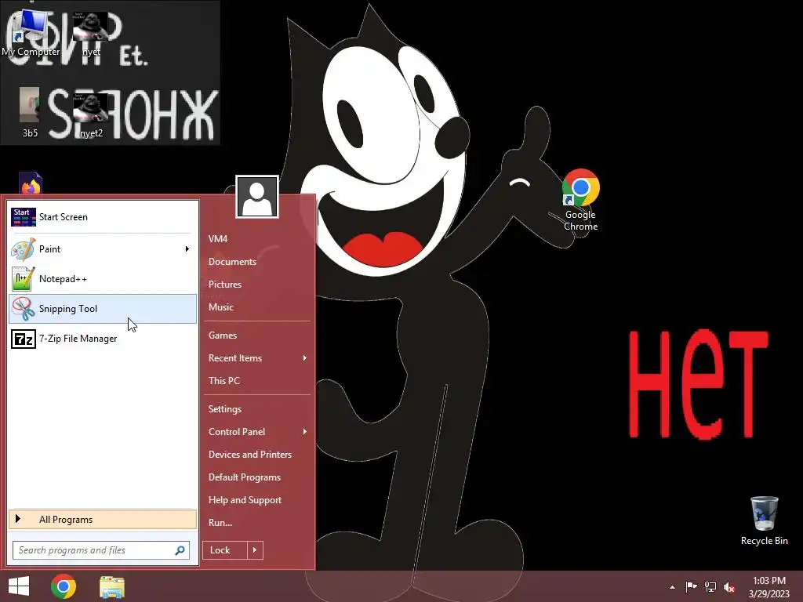This screenshot has width=803, height=602.
Task: Open the Action Center flag icon
Action: click(691, 586)
